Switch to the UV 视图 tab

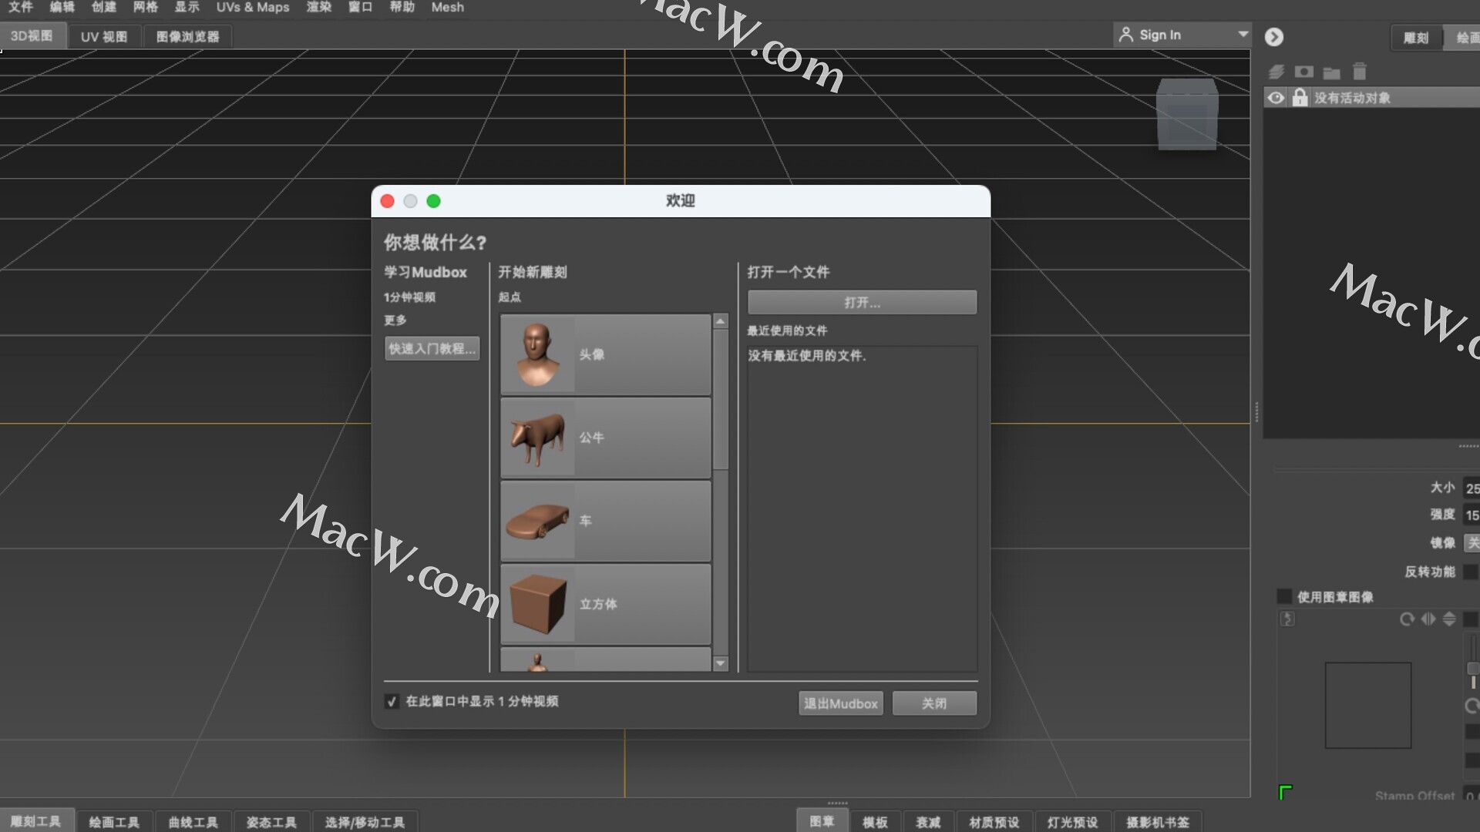[104, 36]
